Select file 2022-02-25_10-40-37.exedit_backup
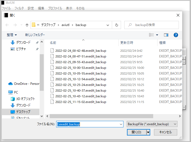The image size is (191, 142). (81, 91)
